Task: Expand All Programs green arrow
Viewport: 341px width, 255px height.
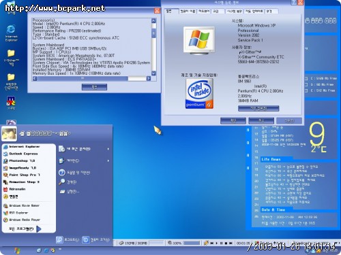Action: click(39, 229)
